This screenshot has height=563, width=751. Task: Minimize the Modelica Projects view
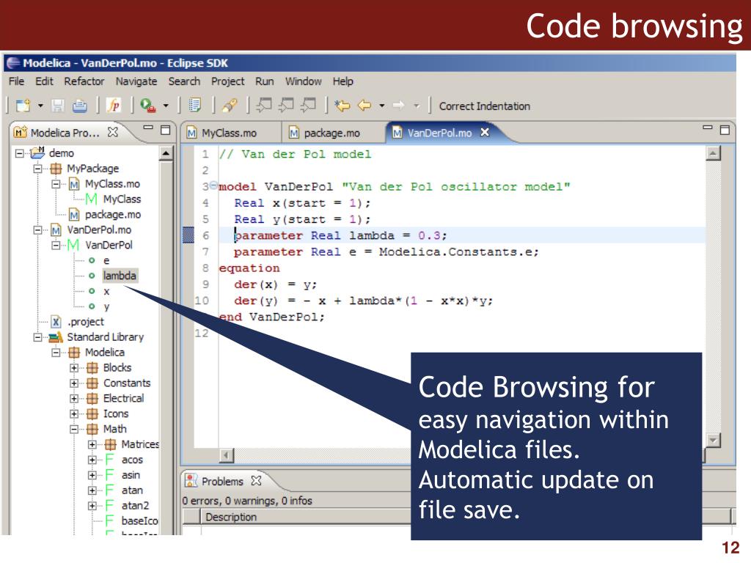point(148,128)
